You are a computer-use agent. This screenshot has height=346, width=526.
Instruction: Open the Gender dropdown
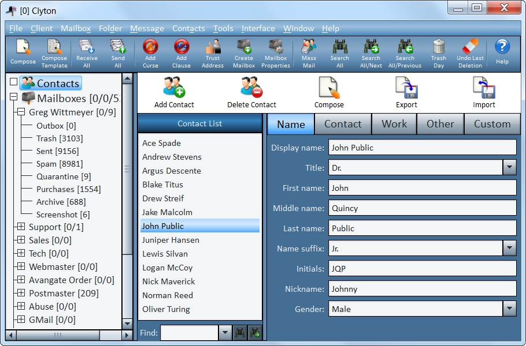coord(510,309)
